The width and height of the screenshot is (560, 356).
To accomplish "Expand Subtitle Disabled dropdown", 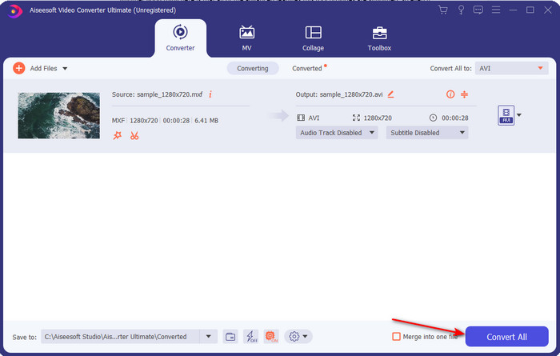I will click(x=426, y=133).
